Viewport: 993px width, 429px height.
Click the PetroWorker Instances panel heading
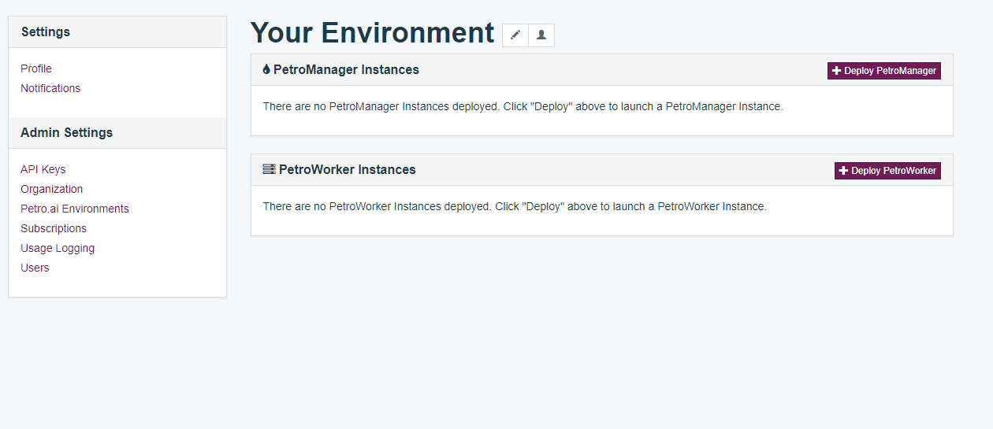tap(347, 170)
